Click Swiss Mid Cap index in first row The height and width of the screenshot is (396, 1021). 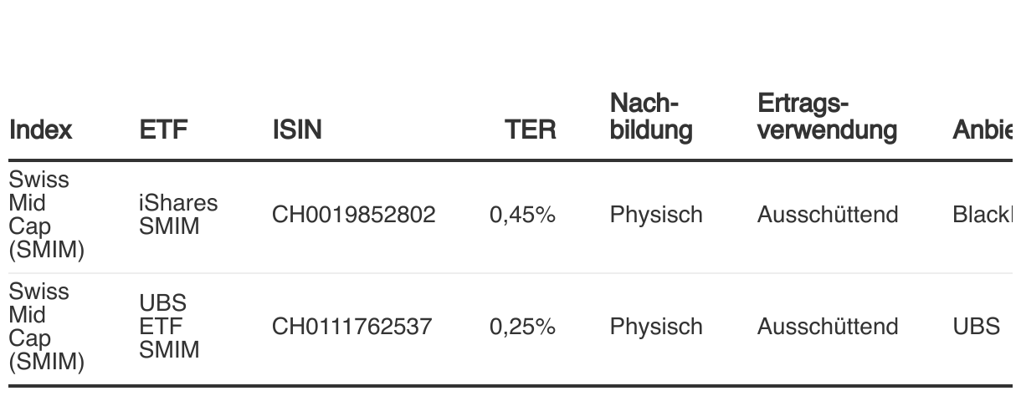pos(47,215)
